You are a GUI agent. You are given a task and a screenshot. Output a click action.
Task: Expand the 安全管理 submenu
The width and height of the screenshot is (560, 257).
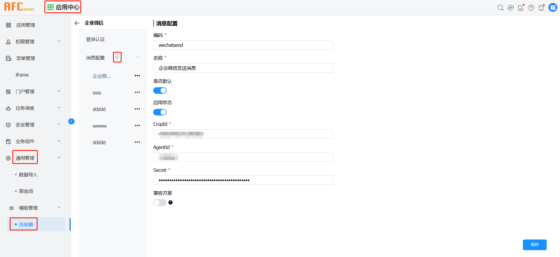click(59, 125)
